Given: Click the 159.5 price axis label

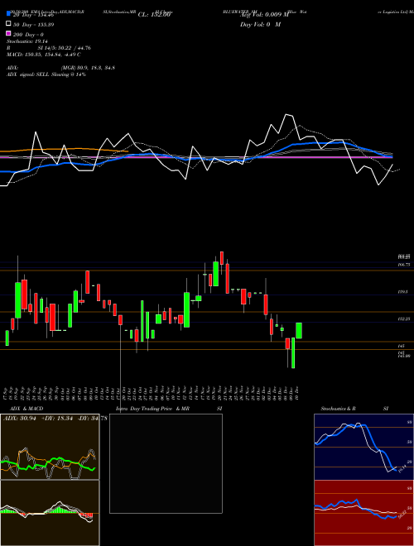Looking at the screenshot, I should 402,292.
